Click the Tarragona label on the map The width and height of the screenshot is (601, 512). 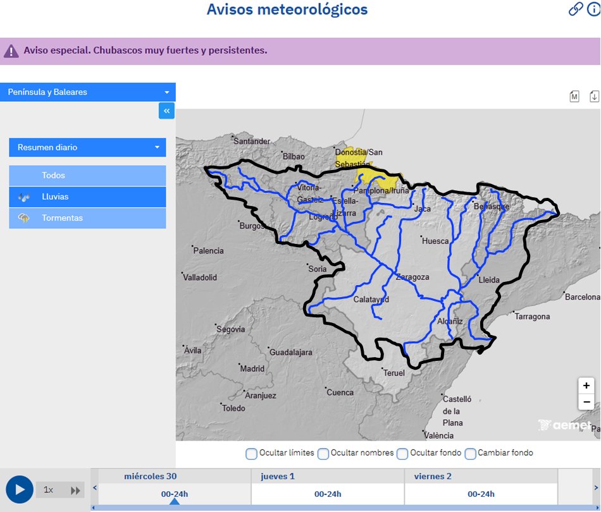[532, 316]
